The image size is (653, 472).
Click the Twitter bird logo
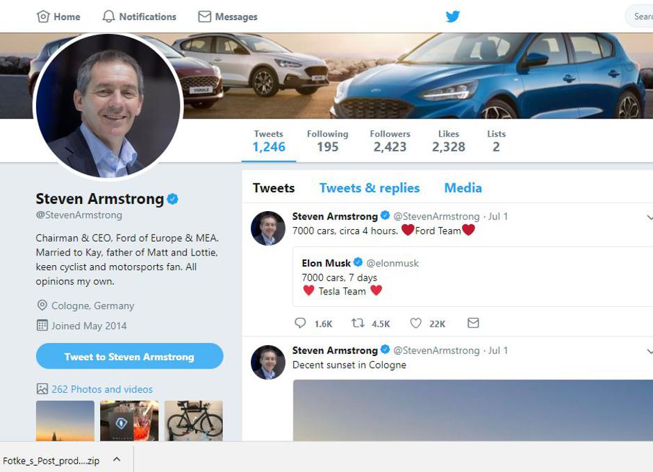(453, 17)
